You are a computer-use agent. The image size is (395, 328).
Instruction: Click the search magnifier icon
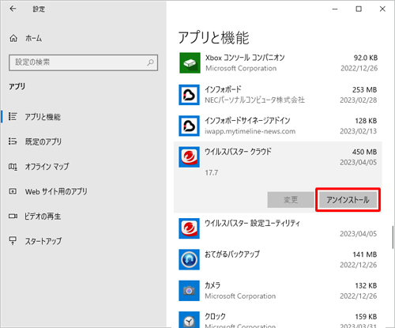(150, 62)
